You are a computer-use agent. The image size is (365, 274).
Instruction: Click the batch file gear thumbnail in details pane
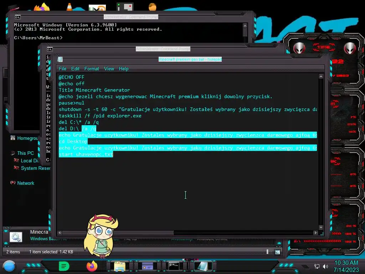[x=16, y=237]
